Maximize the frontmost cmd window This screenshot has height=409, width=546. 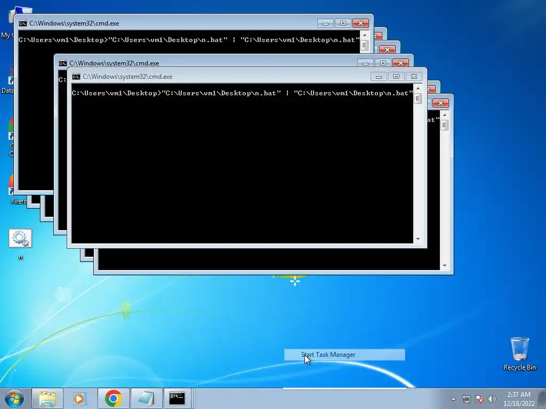(396, 77)
